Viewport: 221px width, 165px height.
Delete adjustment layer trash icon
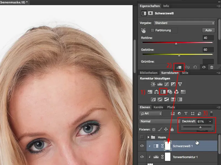click(212, 67)
